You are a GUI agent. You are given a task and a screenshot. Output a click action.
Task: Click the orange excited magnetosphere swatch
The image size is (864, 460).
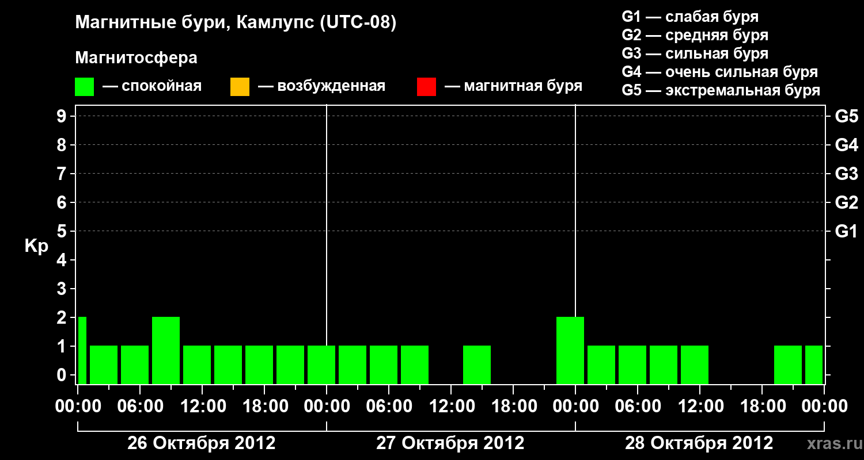coord(240,87)
